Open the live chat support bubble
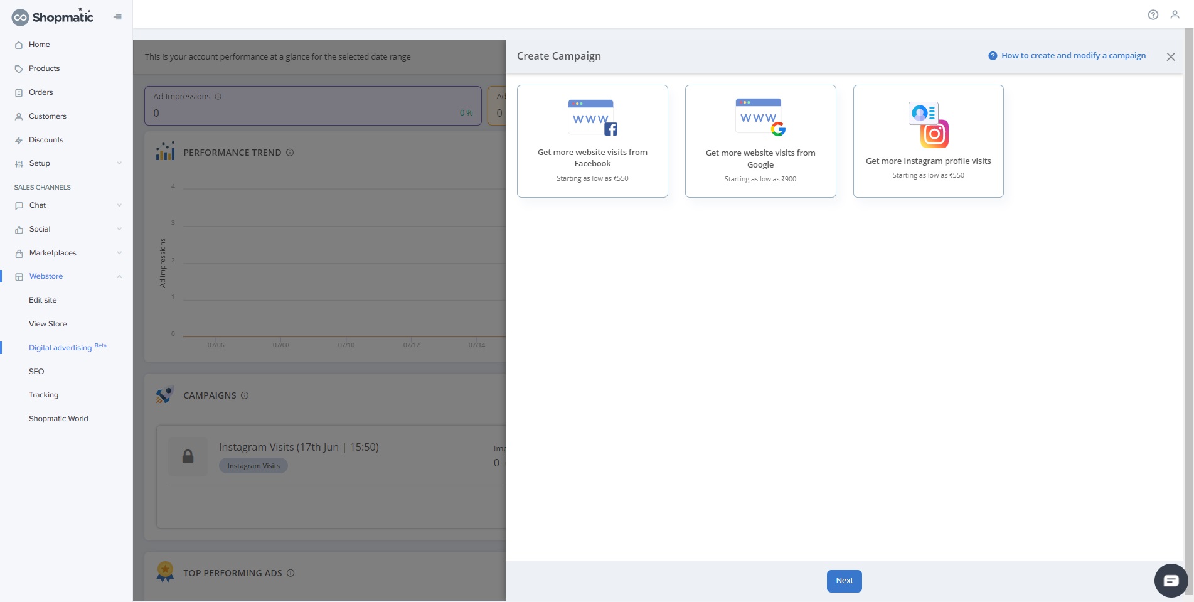1194x602 pixels. pyautogui.click(x=1171, y=581)
